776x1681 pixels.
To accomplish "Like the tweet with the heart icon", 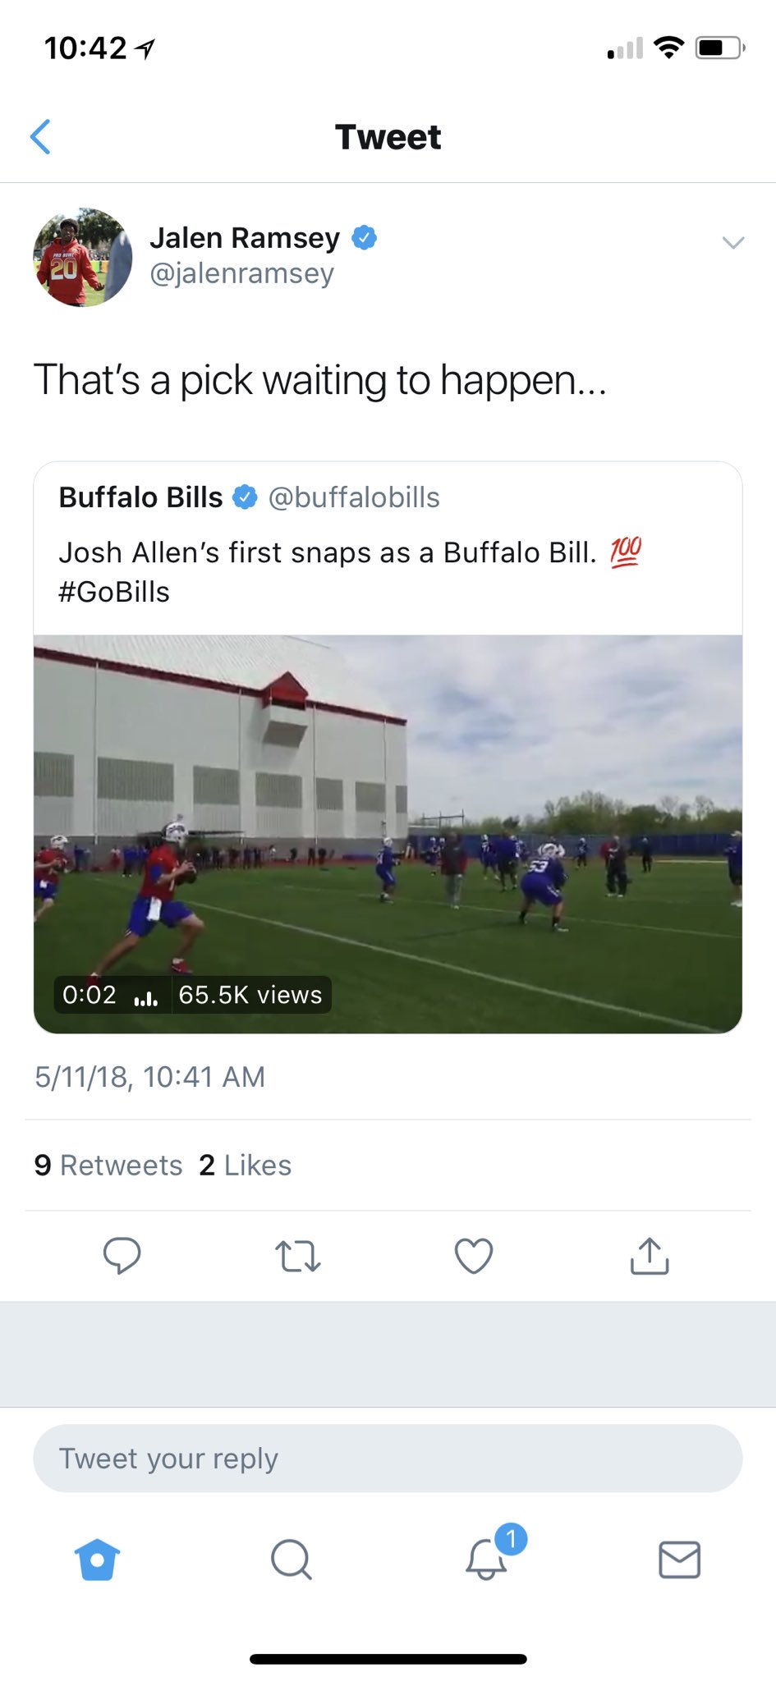I will tap(474, 1256).
